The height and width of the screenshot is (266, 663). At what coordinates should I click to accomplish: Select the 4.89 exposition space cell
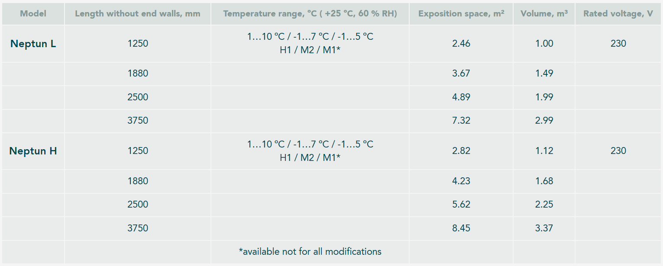tap(461, 97)
